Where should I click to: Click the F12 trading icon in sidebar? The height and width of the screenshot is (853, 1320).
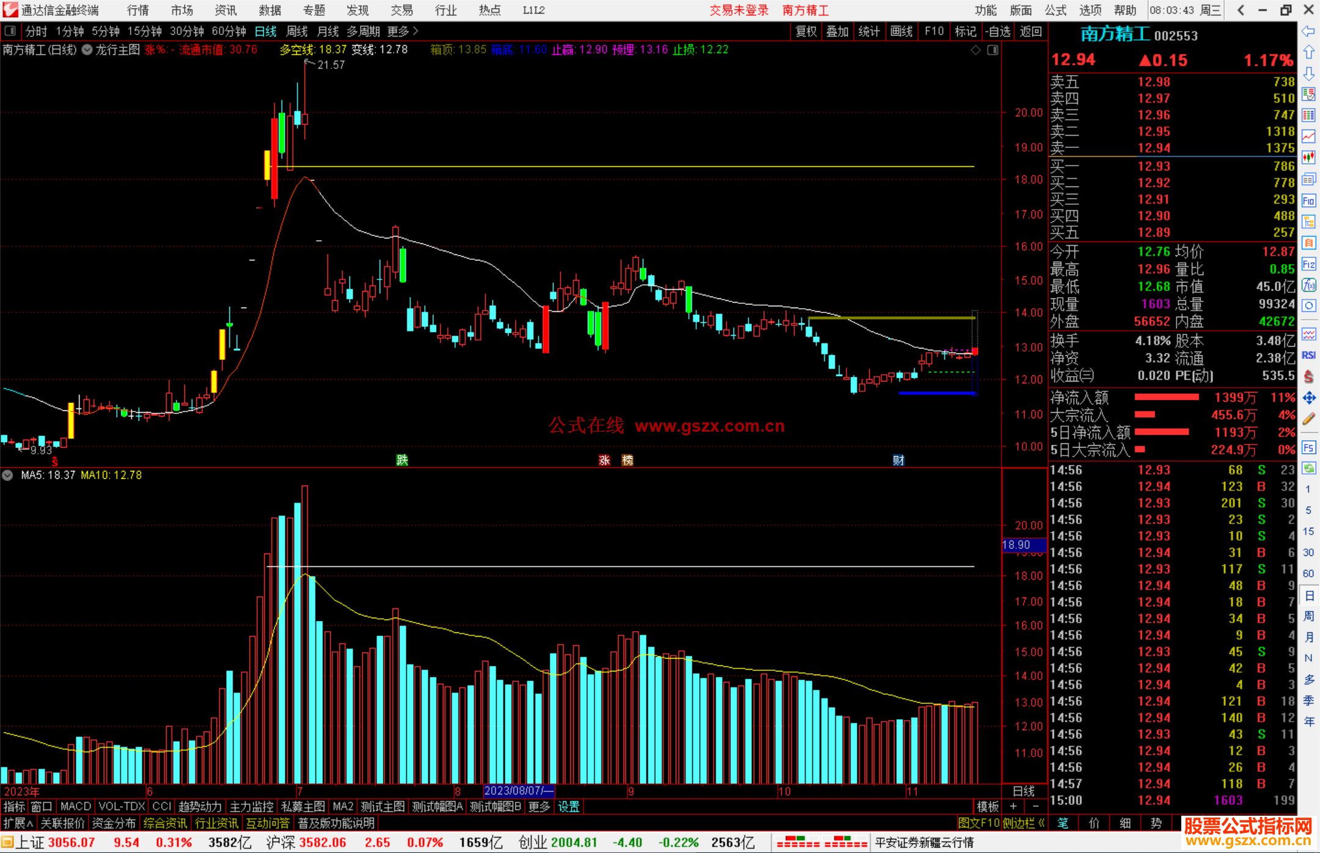click(1308, 264)
